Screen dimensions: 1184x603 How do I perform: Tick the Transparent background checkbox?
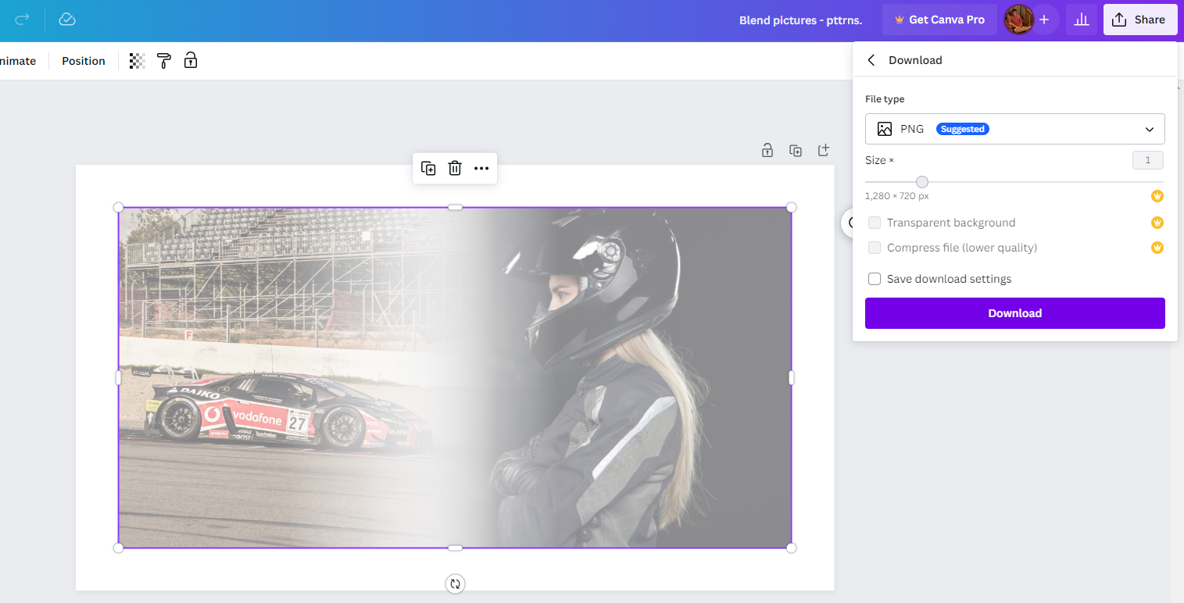pyautogui.click(x=875, y=223)
